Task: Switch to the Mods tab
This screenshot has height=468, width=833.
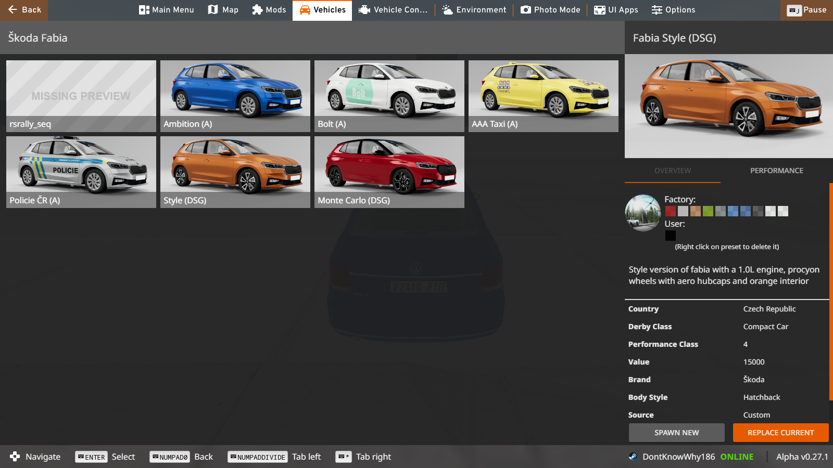Action: (x=269, y=10)
